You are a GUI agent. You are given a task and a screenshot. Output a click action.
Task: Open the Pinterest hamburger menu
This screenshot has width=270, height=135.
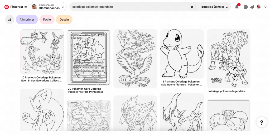coord(26,7)
